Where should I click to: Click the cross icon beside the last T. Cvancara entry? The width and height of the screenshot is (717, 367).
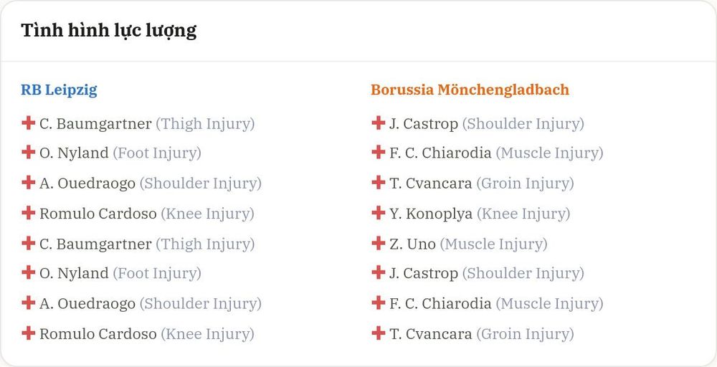(x=378, y=333)
